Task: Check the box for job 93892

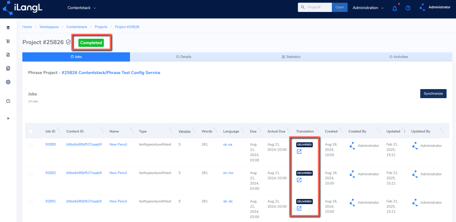Action: (x=31, y=174)
